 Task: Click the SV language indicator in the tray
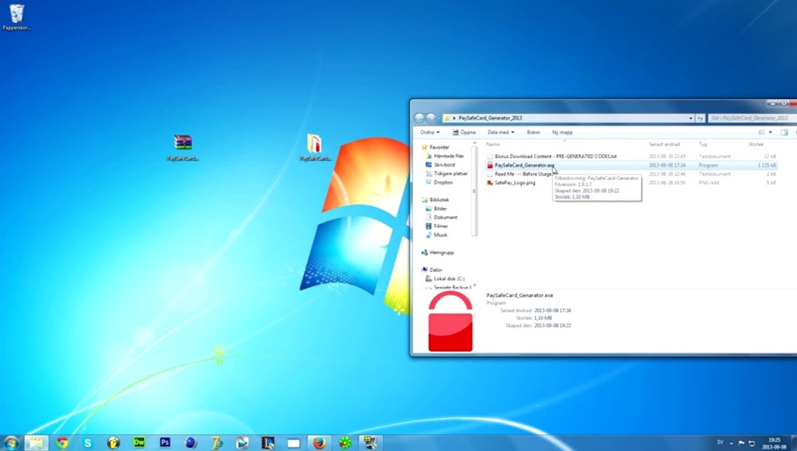click(720, 442)
